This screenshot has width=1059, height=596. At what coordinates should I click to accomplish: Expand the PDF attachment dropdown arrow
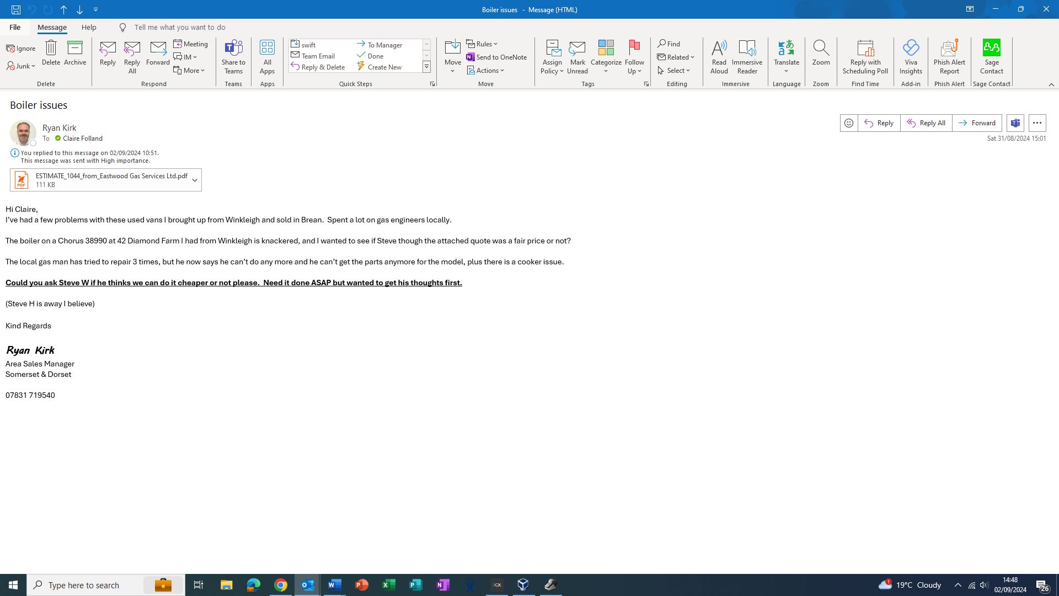pyautogui.click(x=194, y=180)
